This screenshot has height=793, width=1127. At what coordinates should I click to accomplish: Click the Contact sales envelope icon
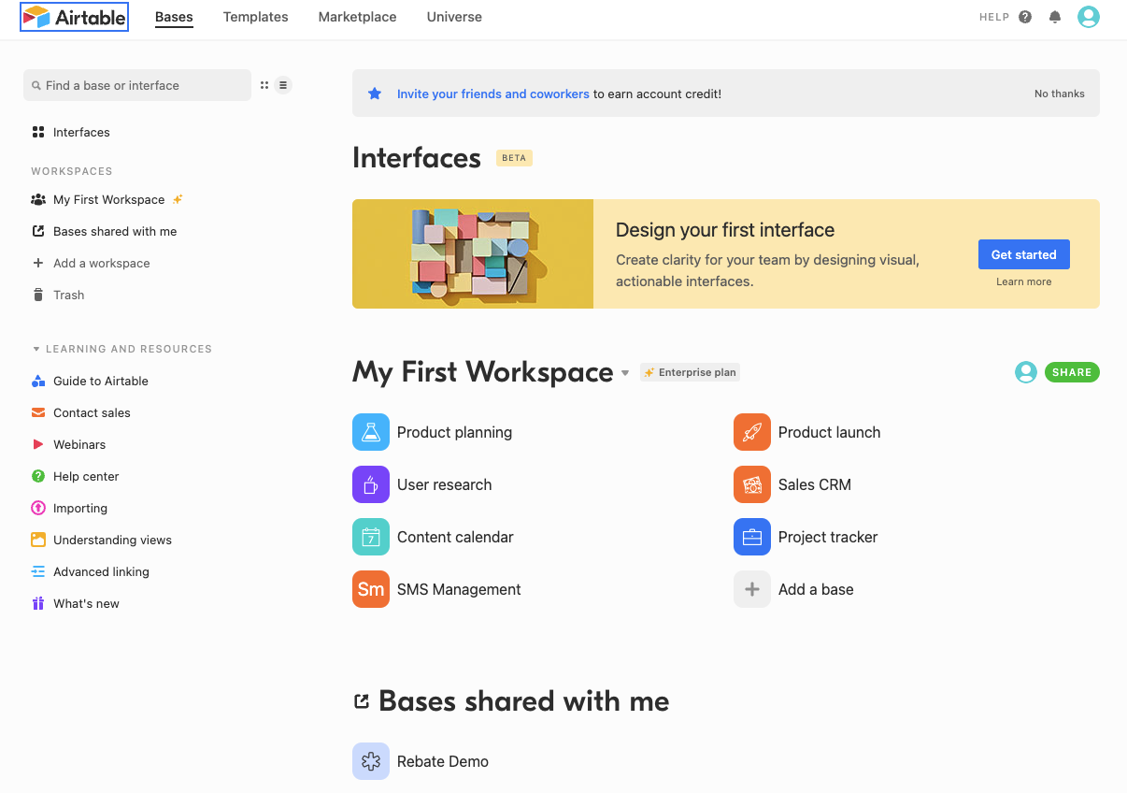(38, 412)
